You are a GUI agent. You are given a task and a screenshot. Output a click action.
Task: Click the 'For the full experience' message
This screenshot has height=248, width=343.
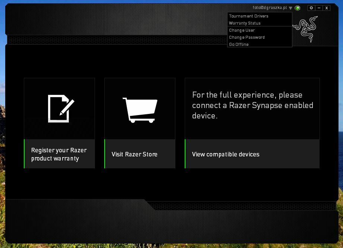point(253,105)
